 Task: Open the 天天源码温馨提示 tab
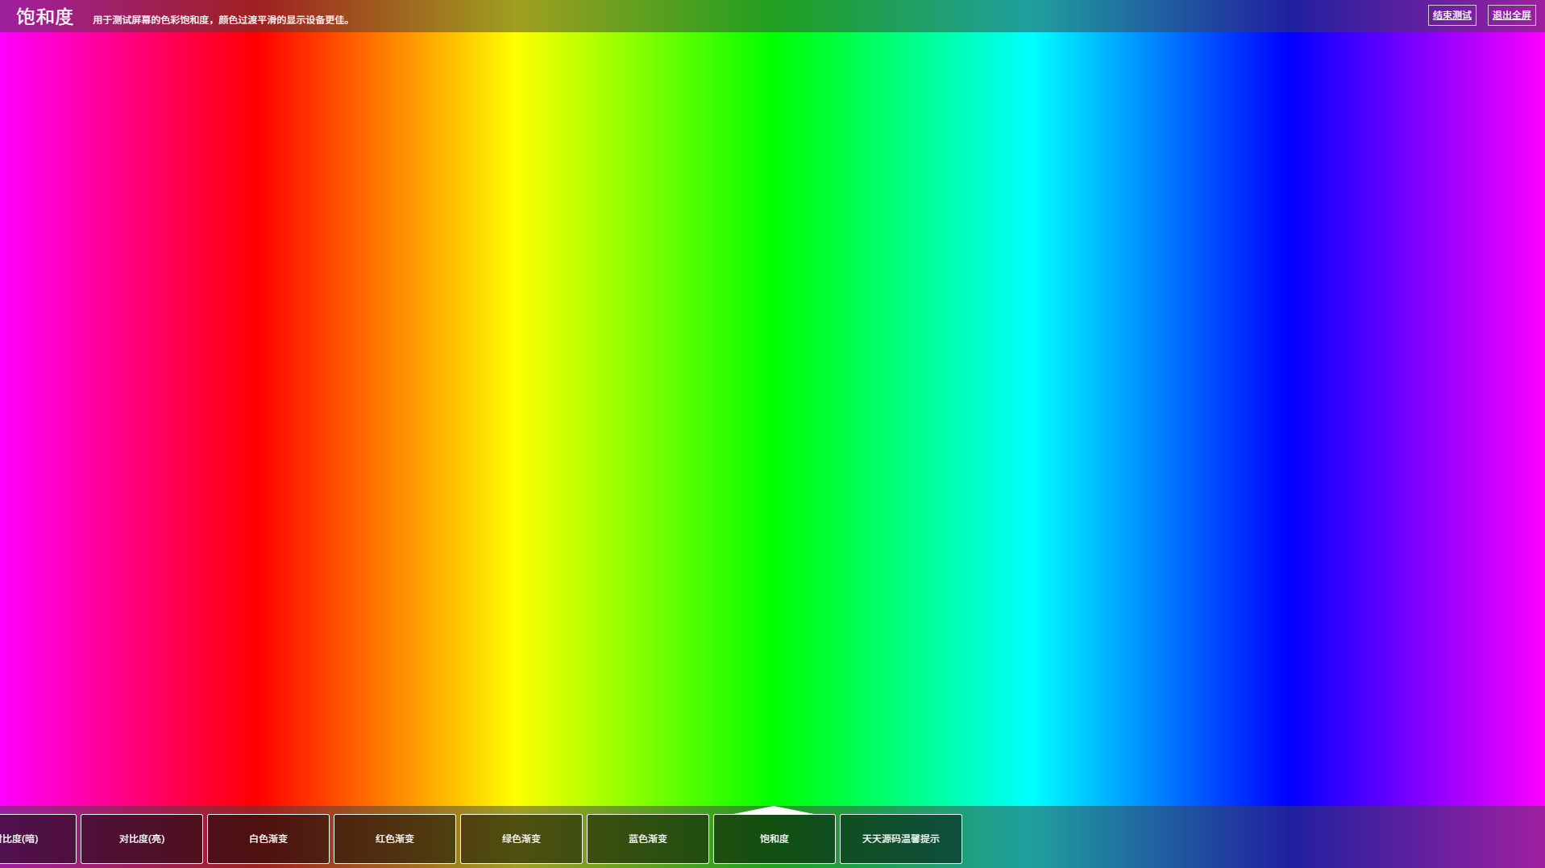[901, 839]
